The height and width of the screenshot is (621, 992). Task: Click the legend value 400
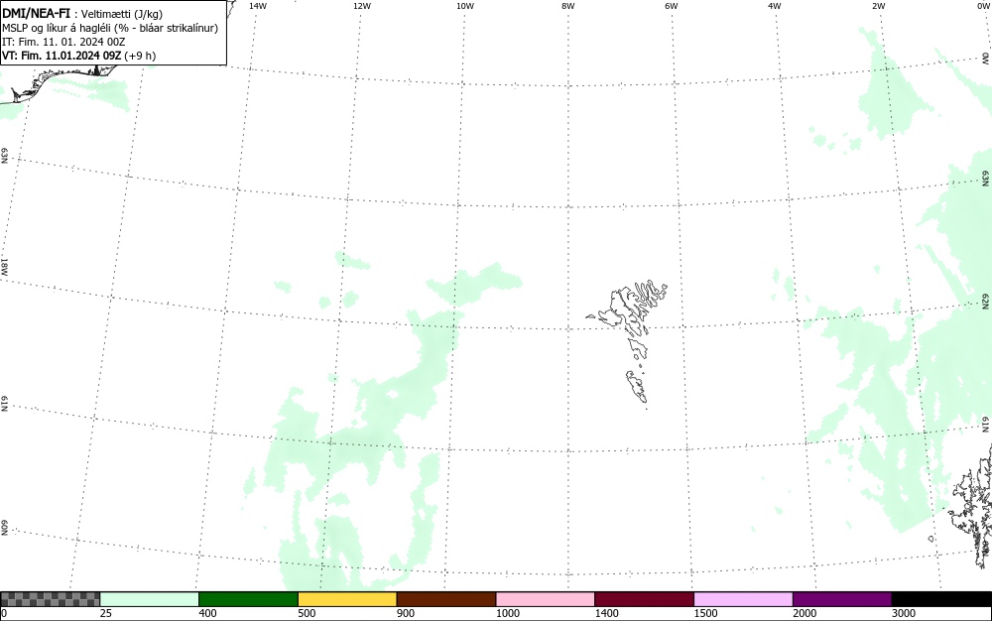pos(207,613)
